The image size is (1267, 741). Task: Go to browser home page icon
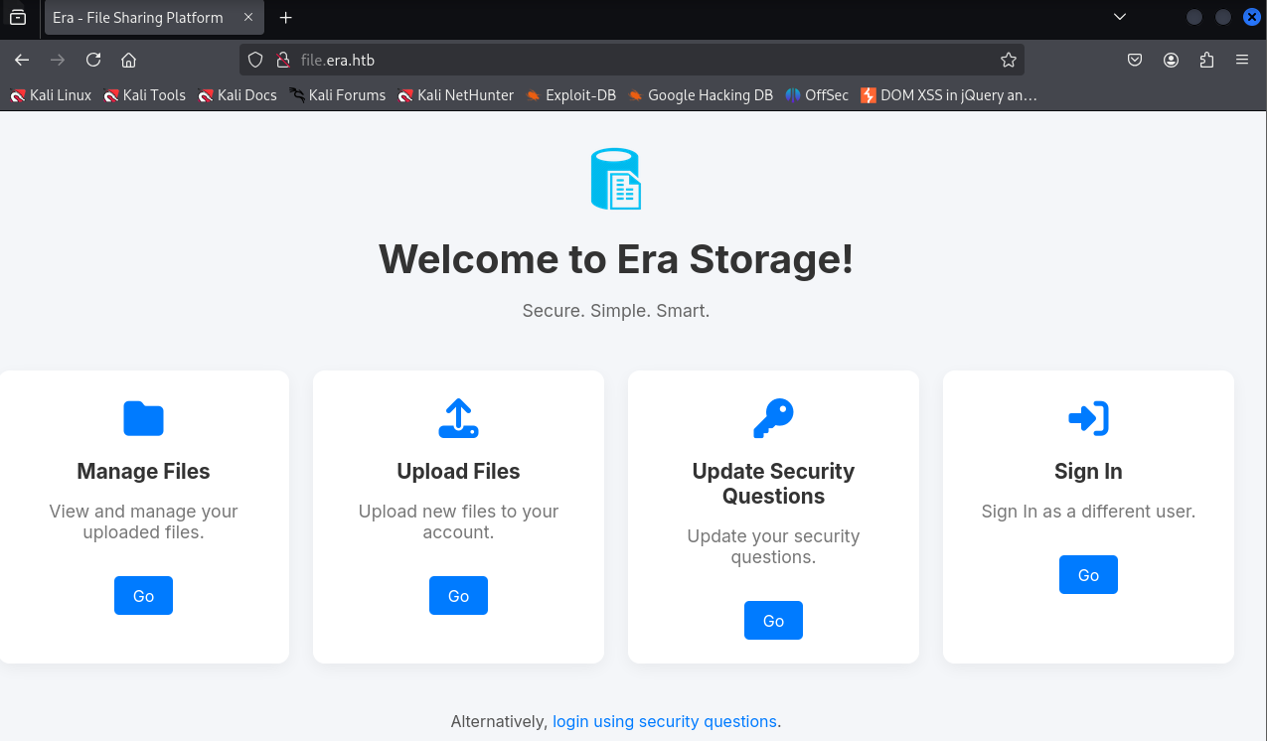point(128,60)
